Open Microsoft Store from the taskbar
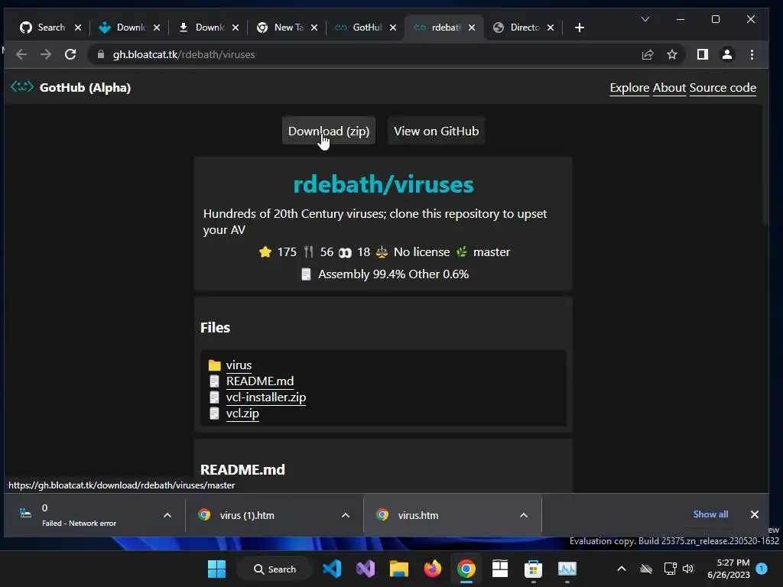The height and width of the screenshot is (587, 783). coord(533,569)
